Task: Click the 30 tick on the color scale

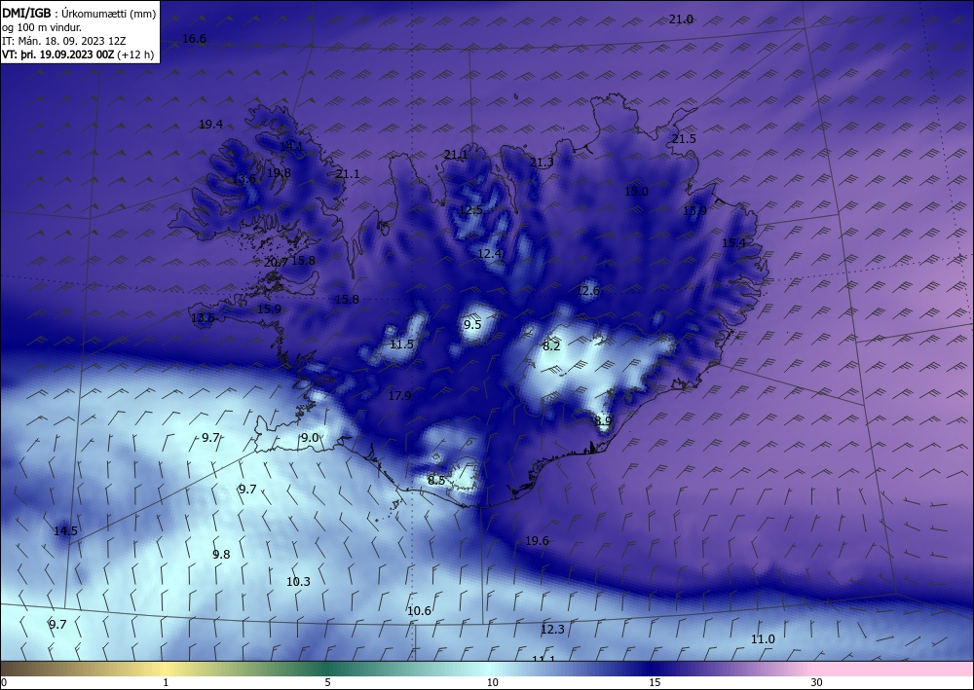Action: pos(816,683)
